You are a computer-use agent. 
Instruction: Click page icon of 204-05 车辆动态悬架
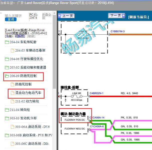pyautogui.click(x=12, y=50)
